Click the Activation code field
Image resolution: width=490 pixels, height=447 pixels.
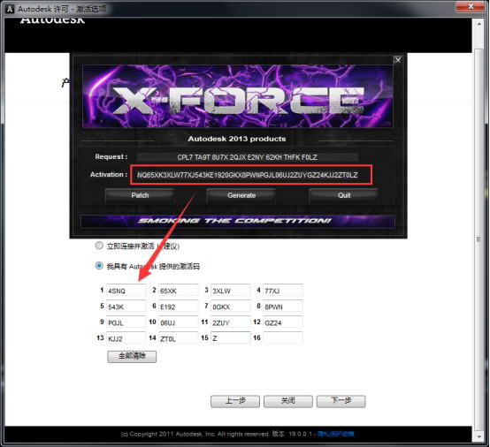[251, 175]
